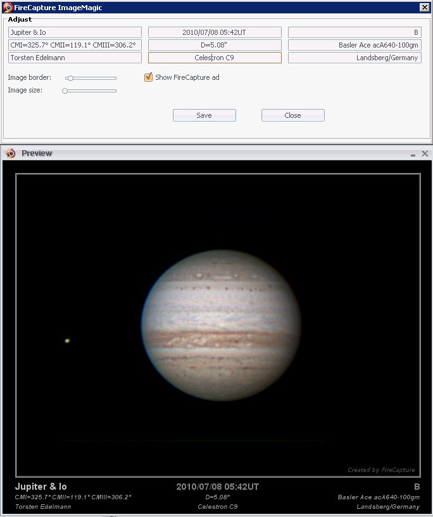
Task: Click the Show FireCapture ad label
Action: click(187, 77)
